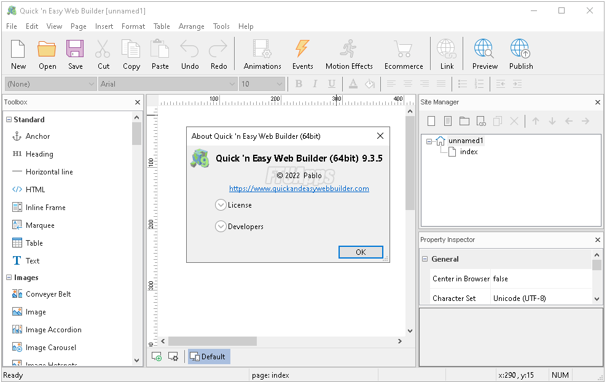Viewport: 607px width, 382px height.
Task: Open the Ecommerce cart icon
Action: [x=404, y=54]
